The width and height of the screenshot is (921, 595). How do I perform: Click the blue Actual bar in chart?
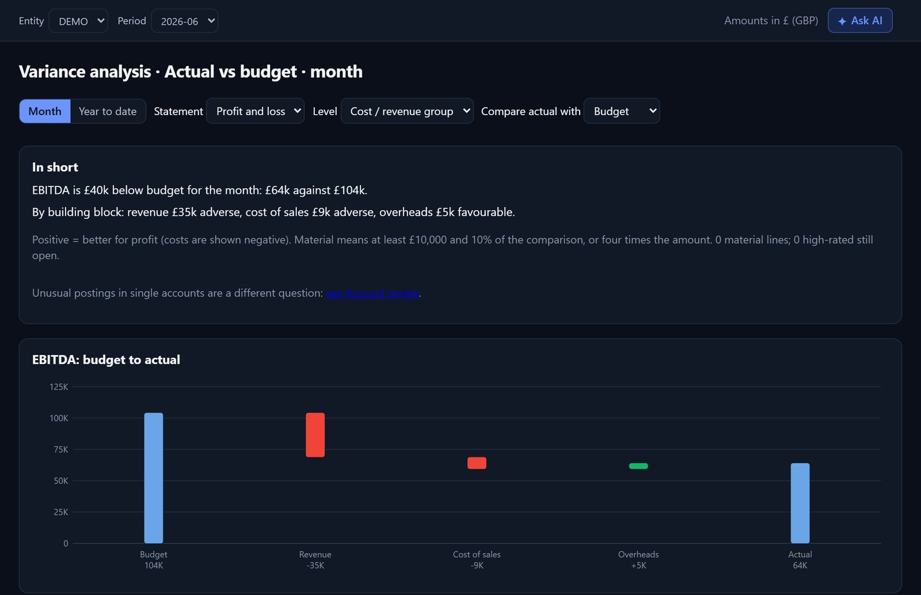click(800, 503)
